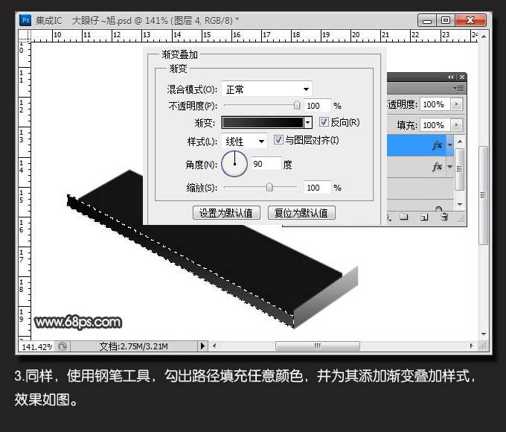Toggle the 反向(R) reverse checkbox
Image resolution: width=506 pixels, height=432 pixels.
(324, 122)
